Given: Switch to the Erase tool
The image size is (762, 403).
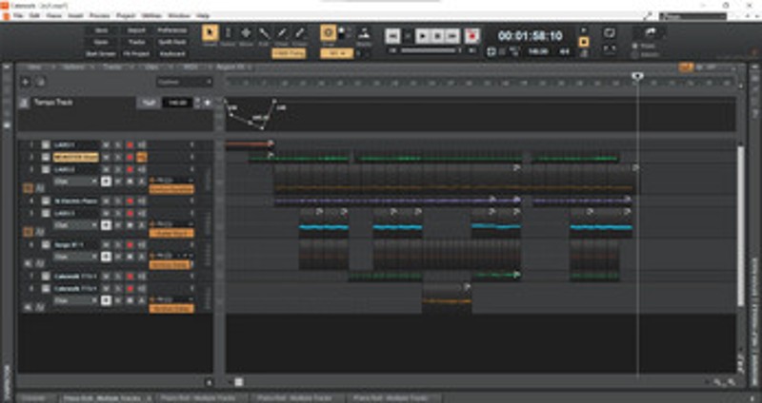Looking at the screenshot, I should pyautogui.click(x=300, y=33).
